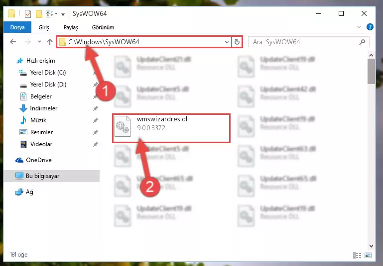Maximize the SysWOW64 window
The width and height of the screenshot is (383, 266).
tap(341, 13)
